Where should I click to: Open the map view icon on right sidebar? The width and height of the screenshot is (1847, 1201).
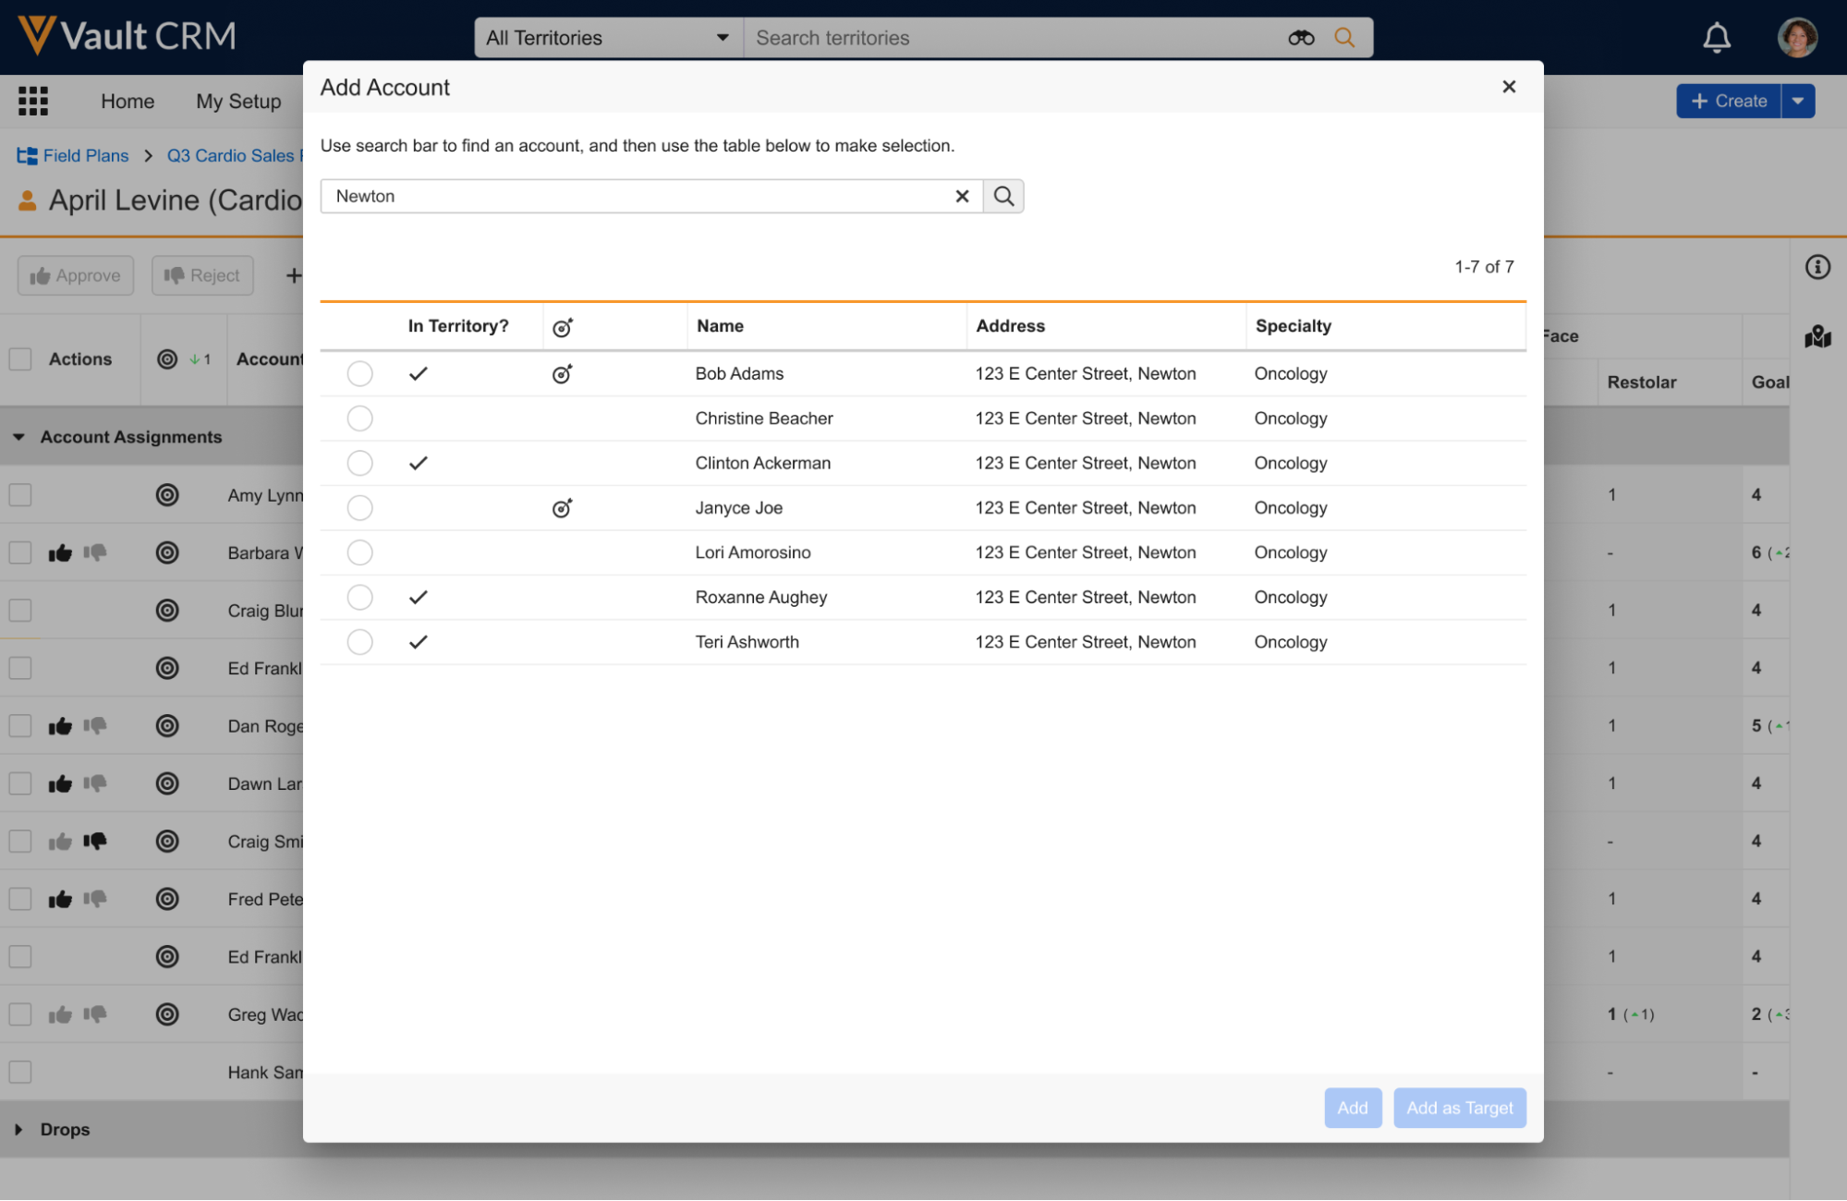point(1817,337)
